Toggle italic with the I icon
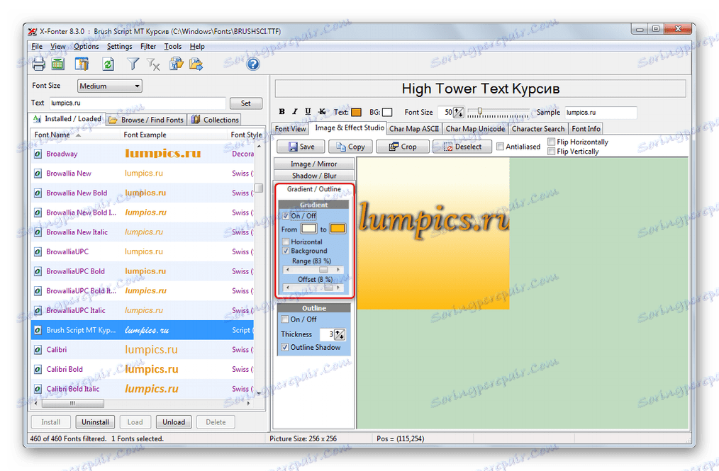The width and height of the screenshot is (719, 471). coord(295,112)
